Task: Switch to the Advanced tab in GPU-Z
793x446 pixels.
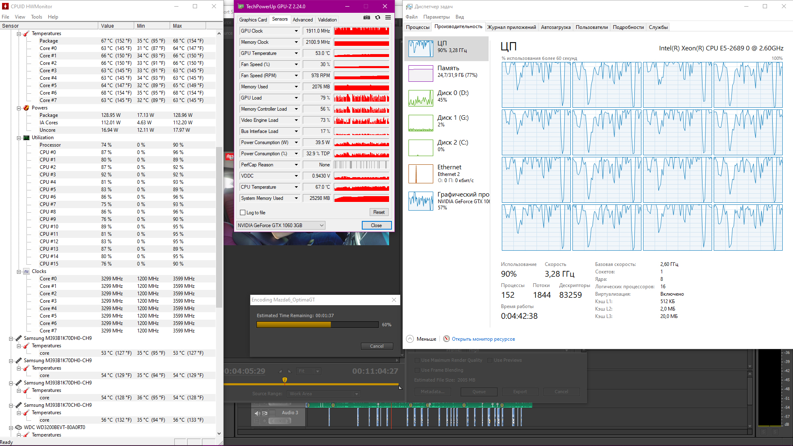Action: point(302,20)
